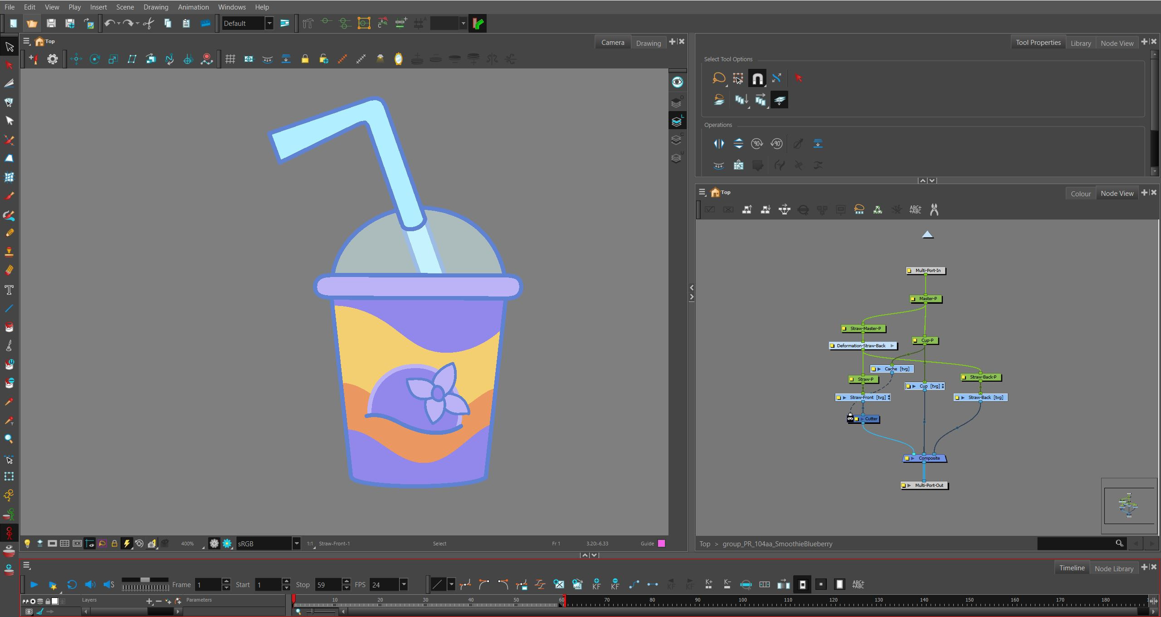Open the Animation menu

(x=193, y=7)
